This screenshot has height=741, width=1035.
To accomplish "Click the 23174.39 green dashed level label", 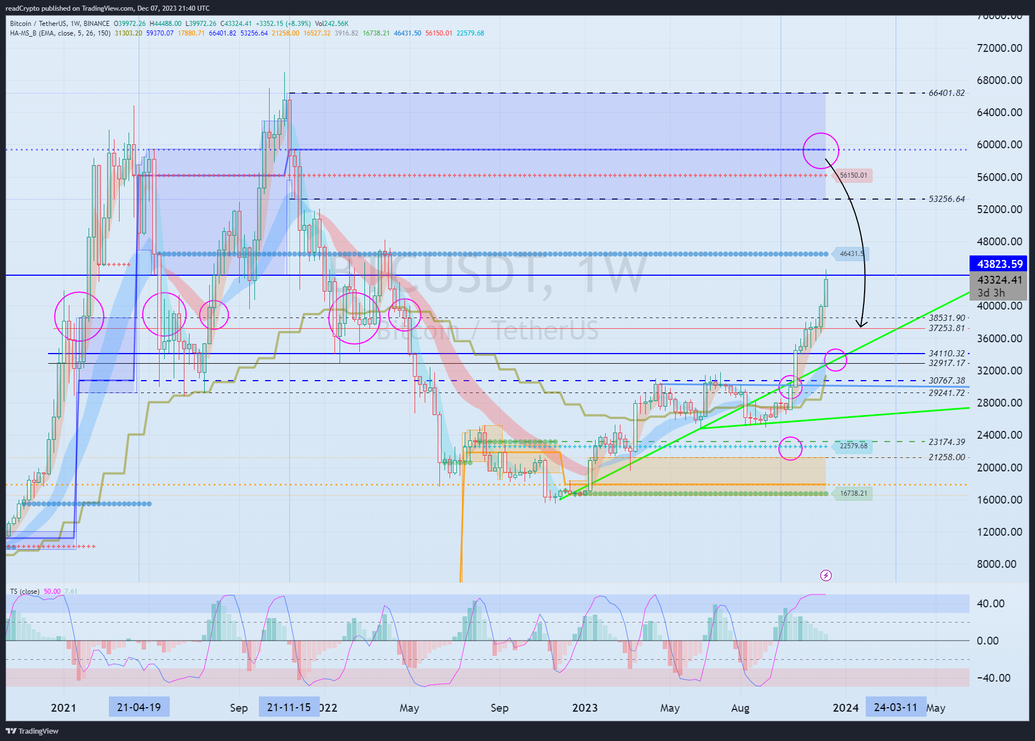I will [946, 442].
